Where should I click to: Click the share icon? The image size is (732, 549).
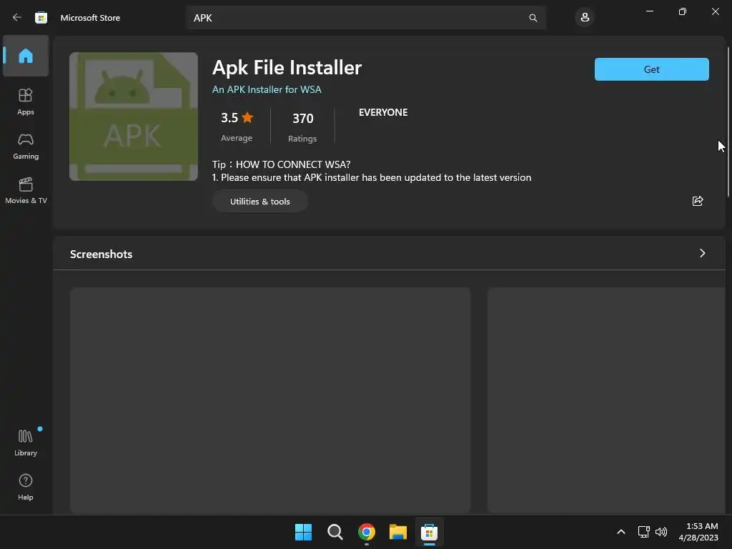tap(698, 201)
